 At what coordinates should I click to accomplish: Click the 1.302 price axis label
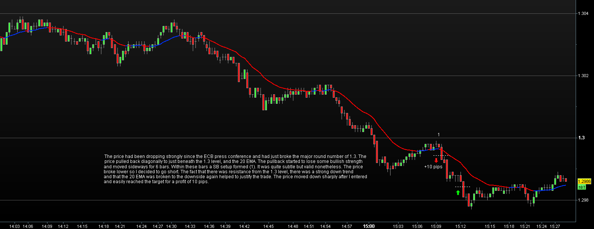[584, 76]
